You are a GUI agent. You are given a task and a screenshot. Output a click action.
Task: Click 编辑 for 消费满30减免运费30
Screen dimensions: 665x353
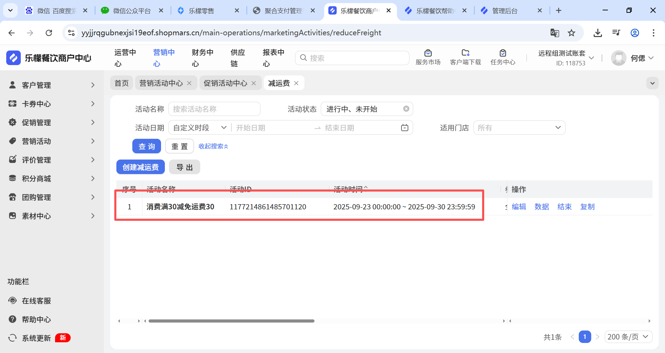click(x=519, y=207)
